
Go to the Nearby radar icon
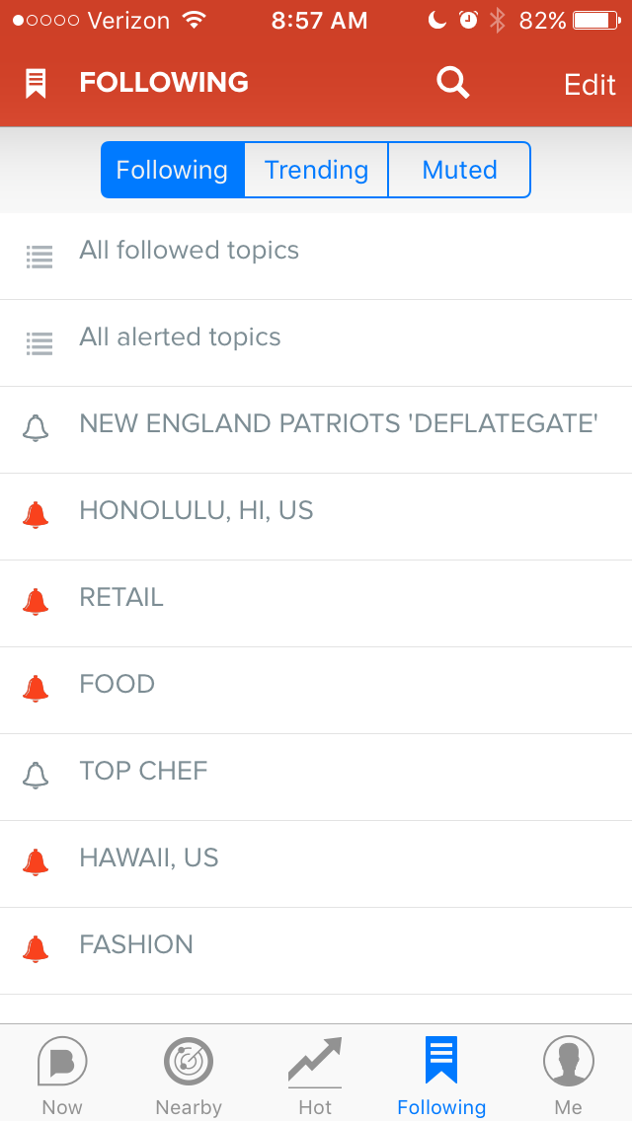[x=189, y=1061]
